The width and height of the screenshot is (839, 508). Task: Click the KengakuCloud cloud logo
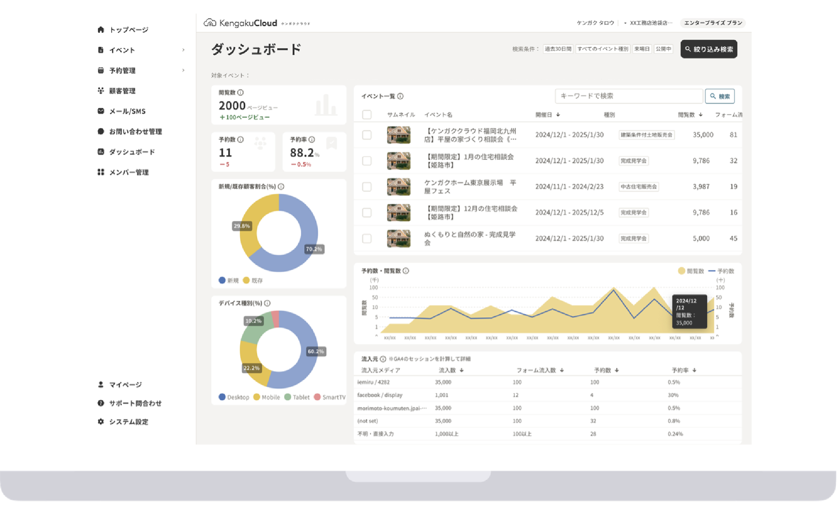[x=210, y=23]
